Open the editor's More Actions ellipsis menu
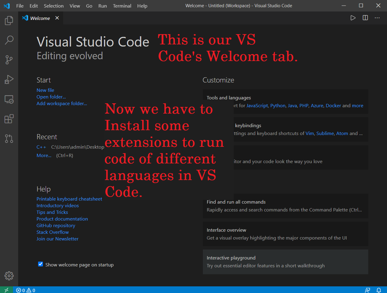This screenshot has height=293, width=387. point(377,18)
